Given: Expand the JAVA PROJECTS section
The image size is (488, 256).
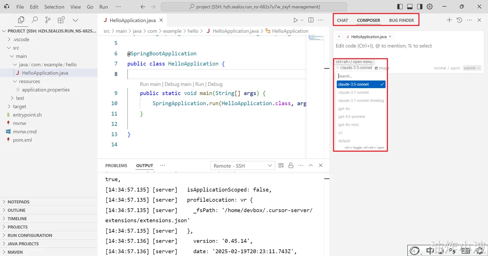Looking at the screenshot, I should (49, 243).
